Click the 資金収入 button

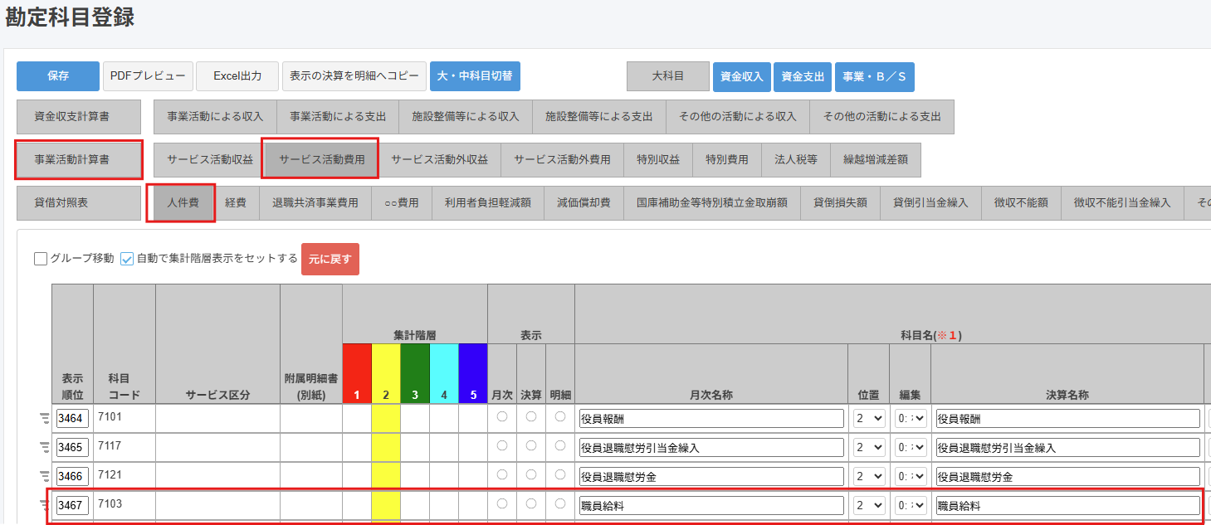pos(742,76)
